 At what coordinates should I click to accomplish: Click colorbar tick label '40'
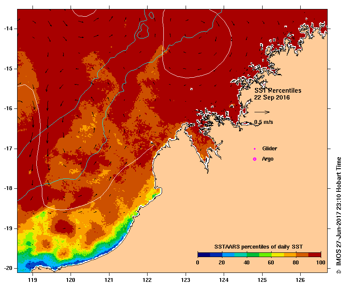tap(246, 263)
